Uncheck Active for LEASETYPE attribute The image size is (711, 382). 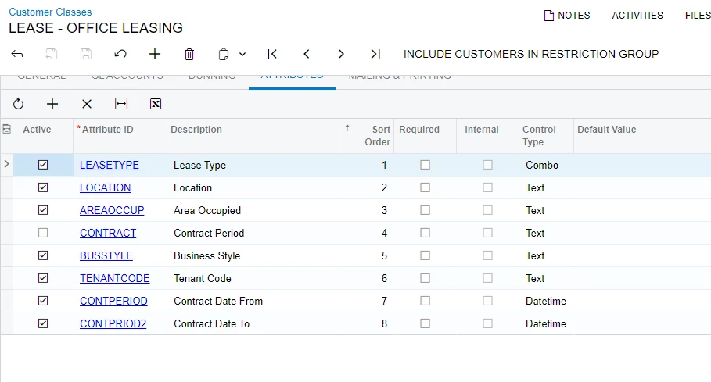coord(43,165)
